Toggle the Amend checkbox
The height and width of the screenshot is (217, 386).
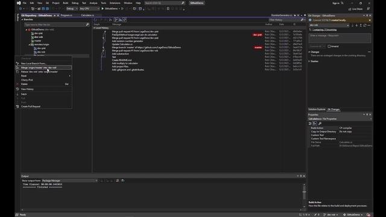(329, 46)
